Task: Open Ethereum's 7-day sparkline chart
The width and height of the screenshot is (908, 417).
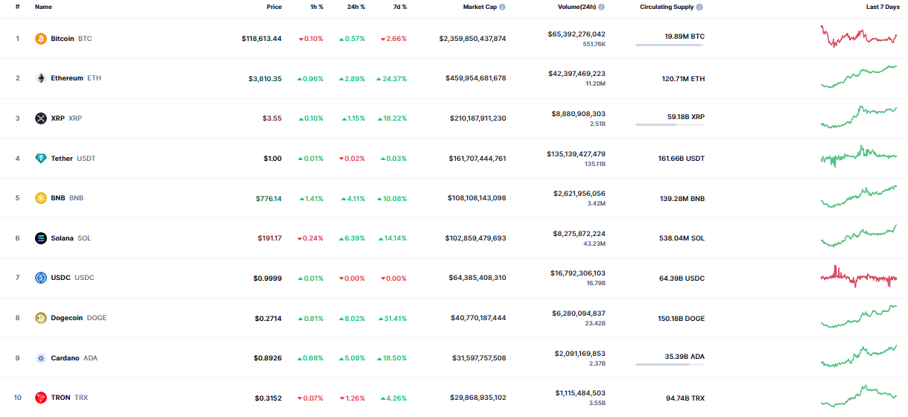Action: tap(859, 77)
